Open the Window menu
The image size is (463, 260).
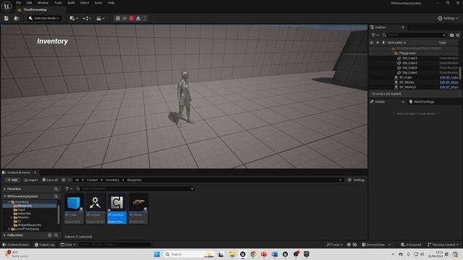point(43,3)
